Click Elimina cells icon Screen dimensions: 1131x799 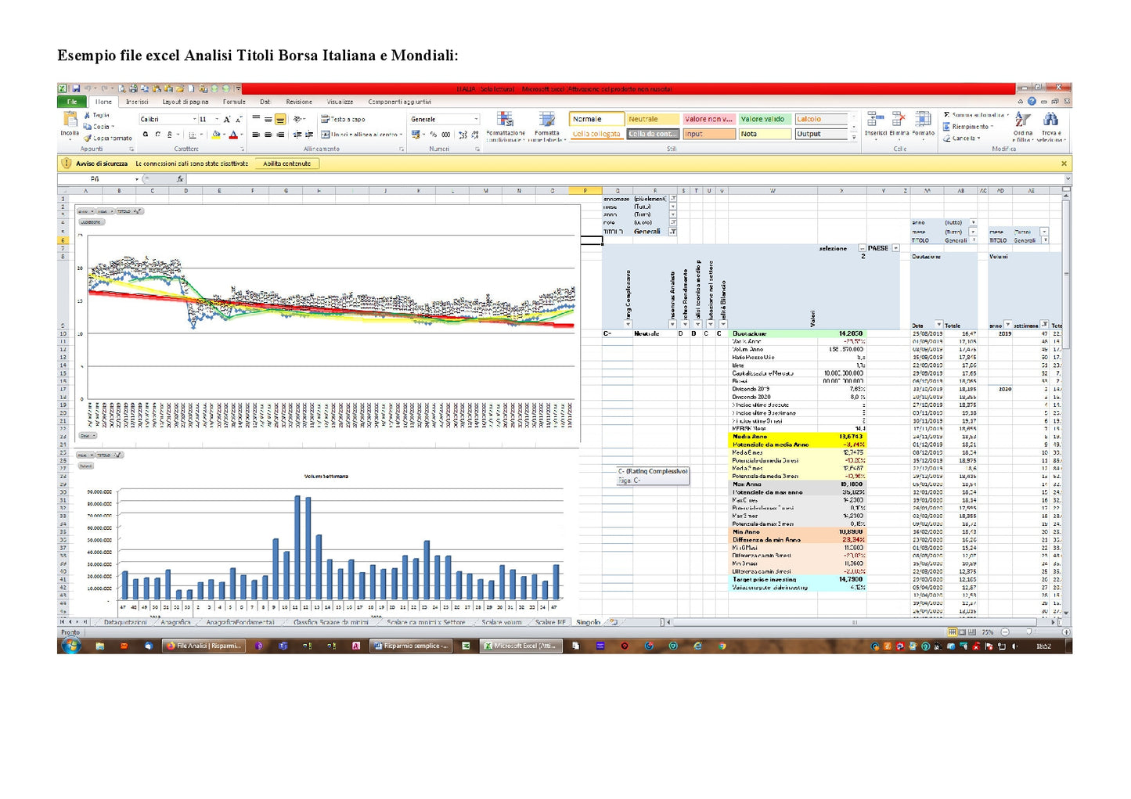click(899, 120)
